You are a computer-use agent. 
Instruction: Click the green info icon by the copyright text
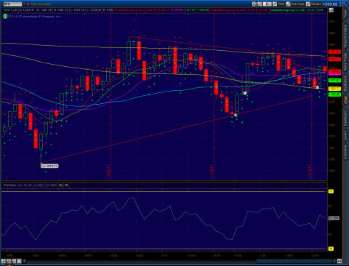[5, 16]
